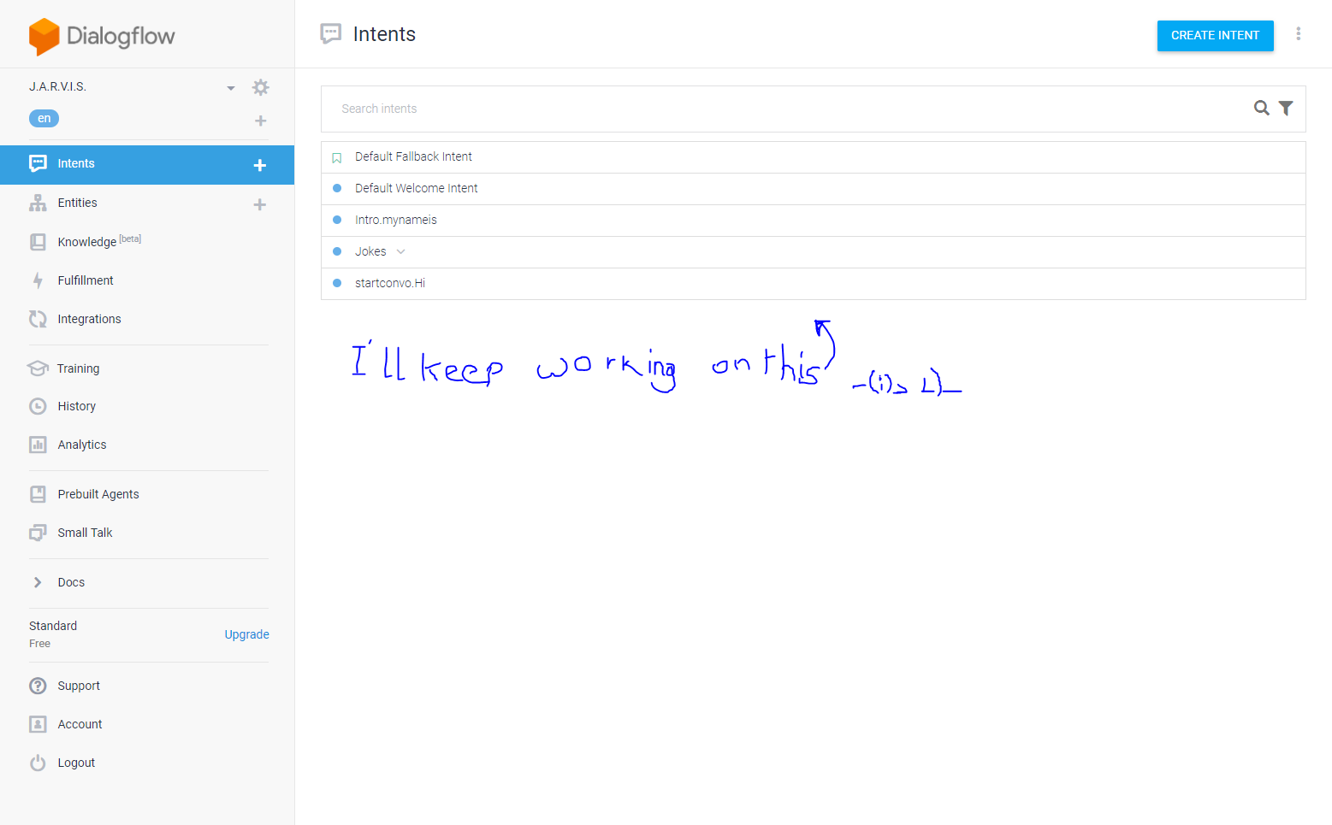The width and height of the screenshot is (1332, 825).
Task: Click the Fulfillment lightning icon
Action: pyautogui.click(x=38, y=280)
